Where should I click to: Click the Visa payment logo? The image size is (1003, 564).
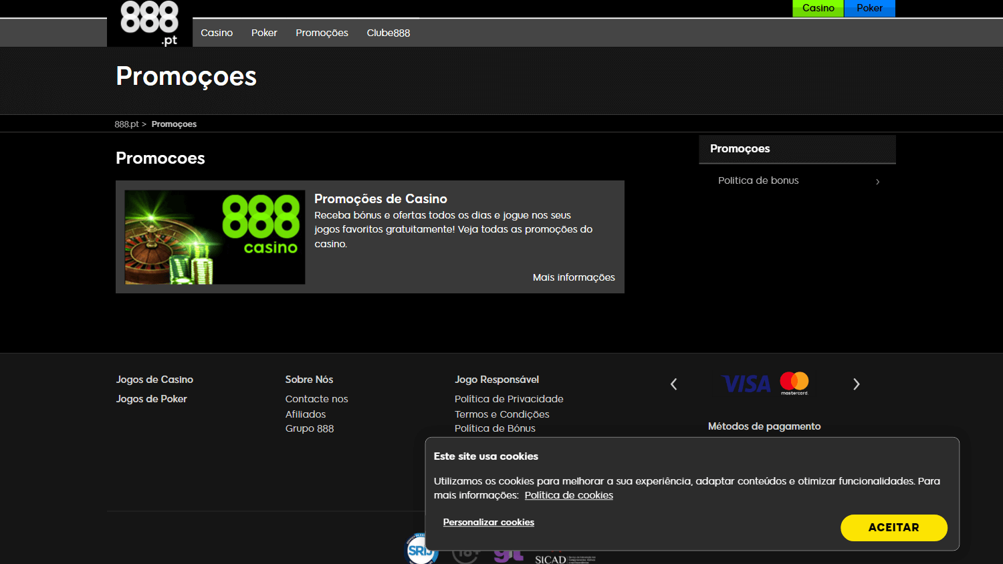746,384
